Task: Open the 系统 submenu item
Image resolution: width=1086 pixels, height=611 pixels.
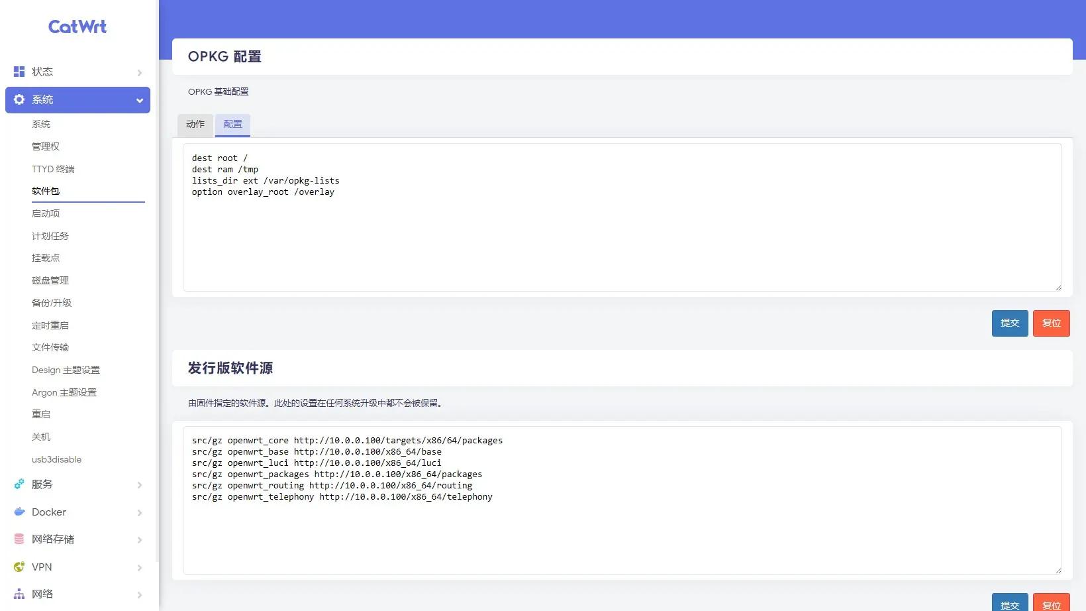Action: tap(41, 125)
